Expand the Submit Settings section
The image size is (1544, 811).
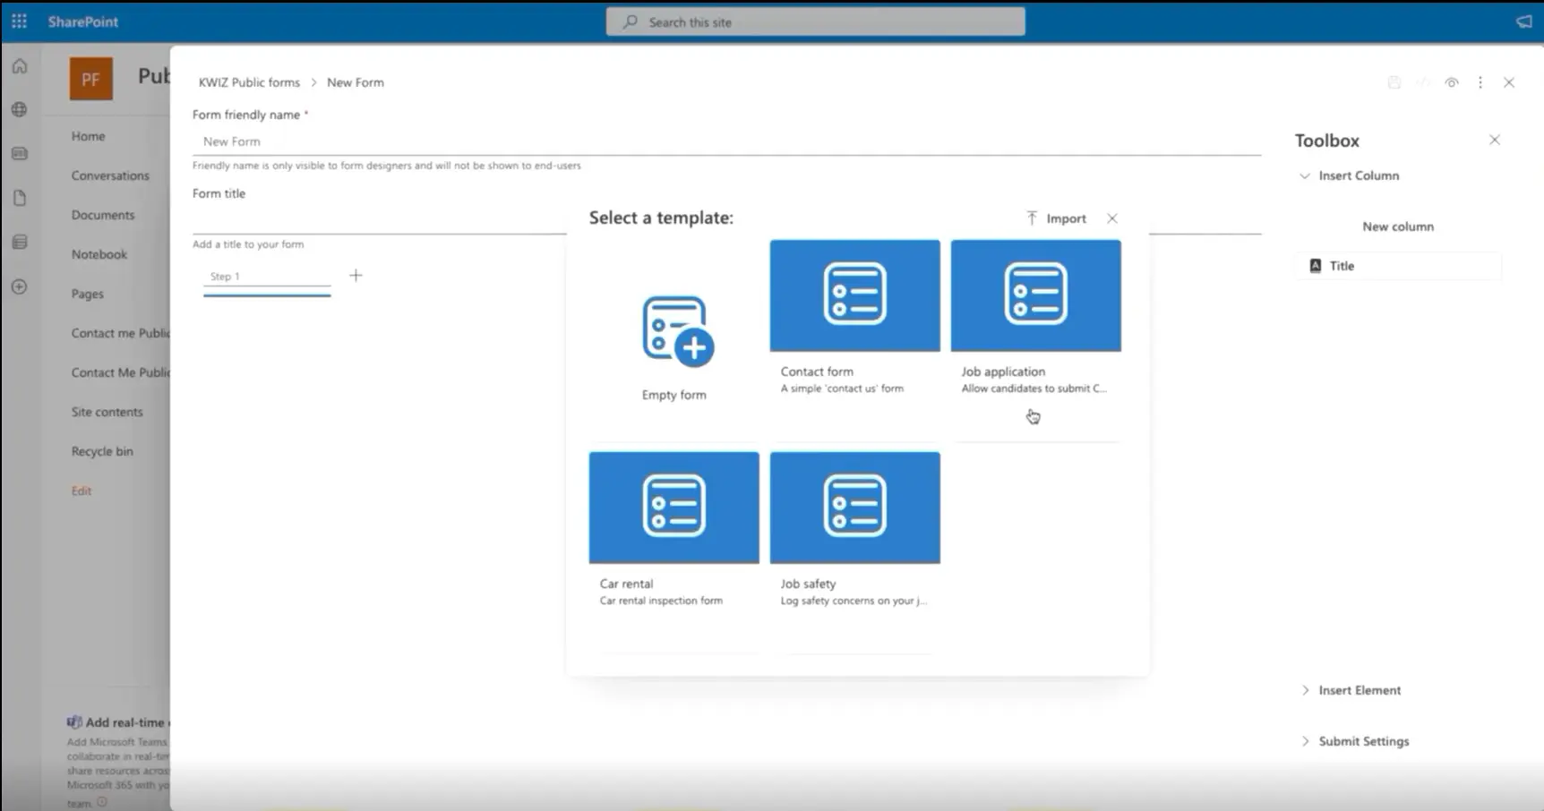pyautogui.click(x=1305, y=741)
